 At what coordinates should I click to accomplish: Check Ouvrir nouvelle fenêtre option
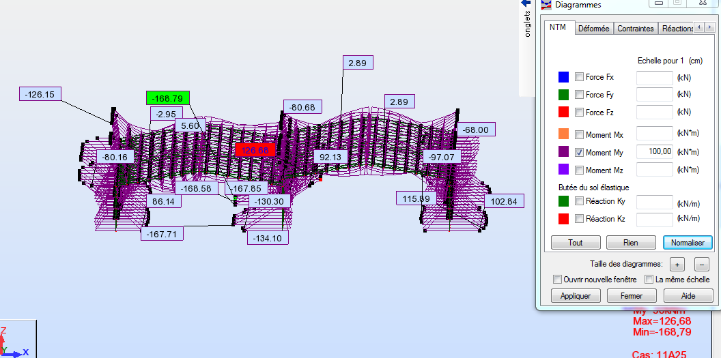[557, 279]
